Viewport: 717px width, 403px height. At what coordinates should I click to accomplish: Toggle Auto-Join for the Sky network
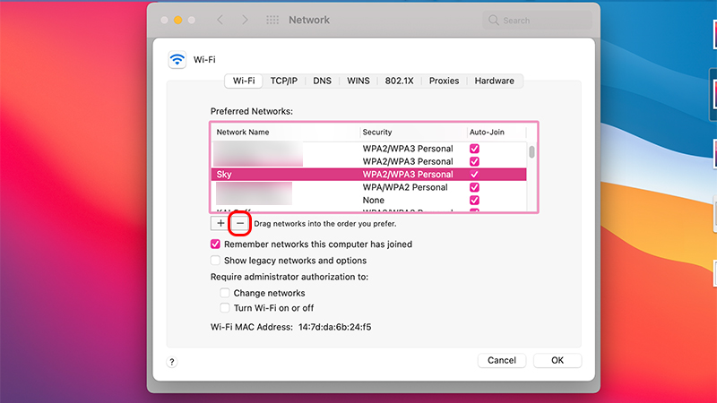tap(474, 174)
